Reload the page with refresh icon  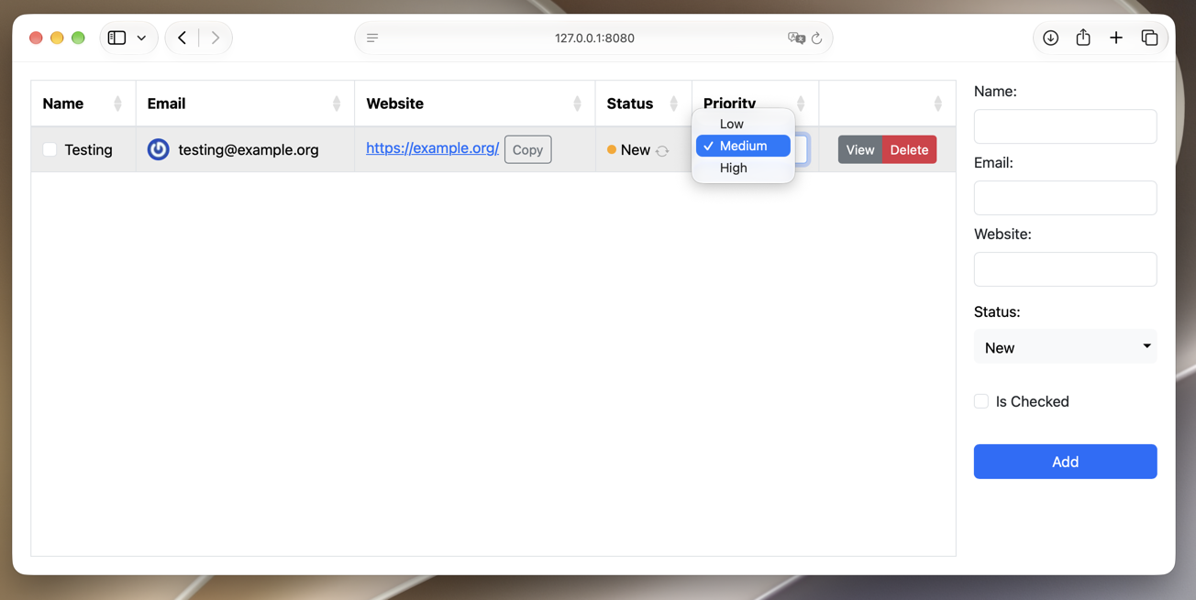[x=816, y=38]
